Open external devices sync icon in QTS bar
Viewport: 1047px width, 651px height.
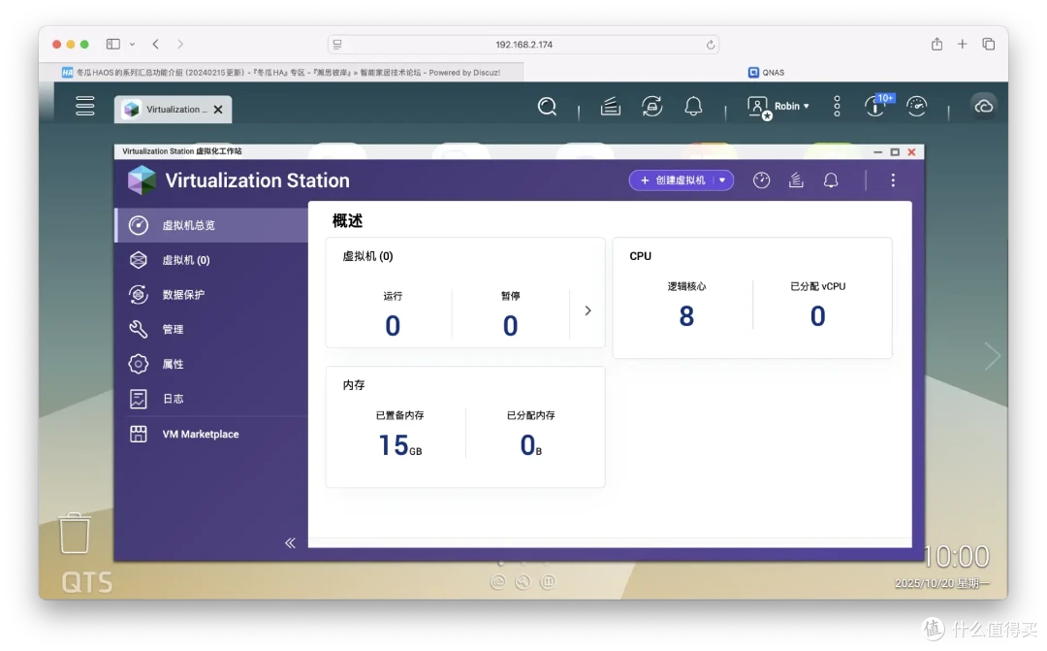(651, 107)
